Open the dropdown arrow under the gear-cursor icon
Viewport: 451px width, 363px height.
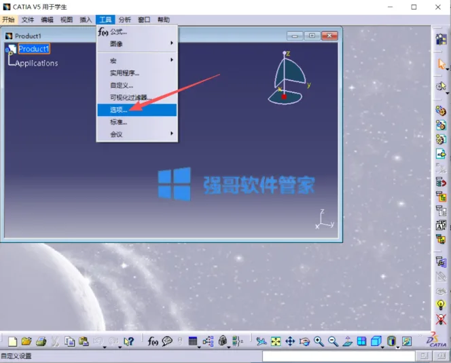tap(447, 94)
